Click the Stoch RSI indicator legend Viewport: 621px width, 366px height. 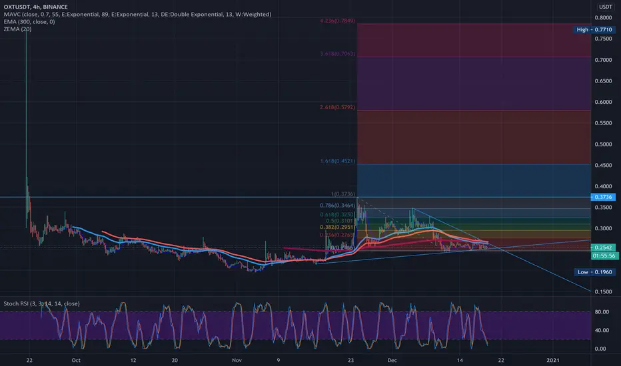(41, 303)
